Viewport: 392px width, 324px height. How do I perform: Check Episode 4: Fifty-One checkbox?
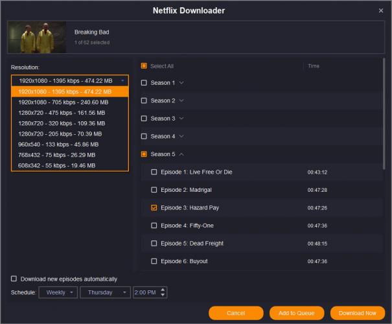point(154,226)
